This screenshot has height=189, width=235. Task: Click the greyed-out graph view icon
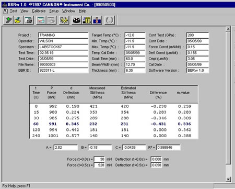51,20
